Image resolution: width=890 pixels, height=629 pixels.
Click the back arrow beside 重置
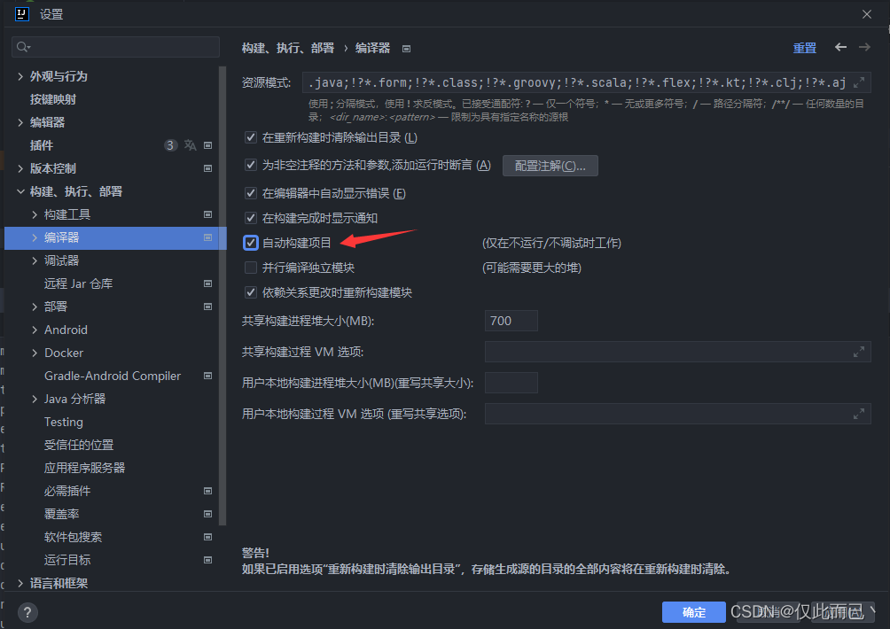840,48
